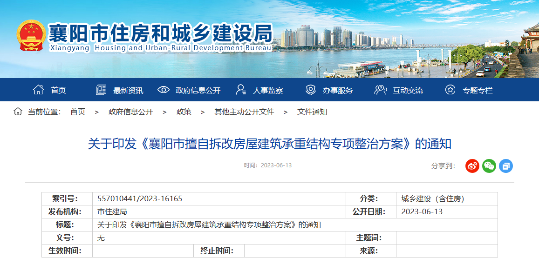
Task: Click the eye icon for 政府信息公开
Action: pyautogui.click(x=164, y=90)
